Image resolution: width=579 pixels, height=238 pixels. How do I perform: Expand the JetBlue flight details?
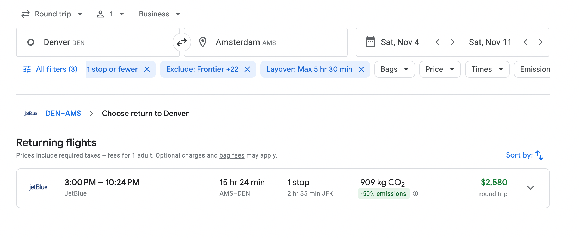pyautogui.click(x=531, y=188)
